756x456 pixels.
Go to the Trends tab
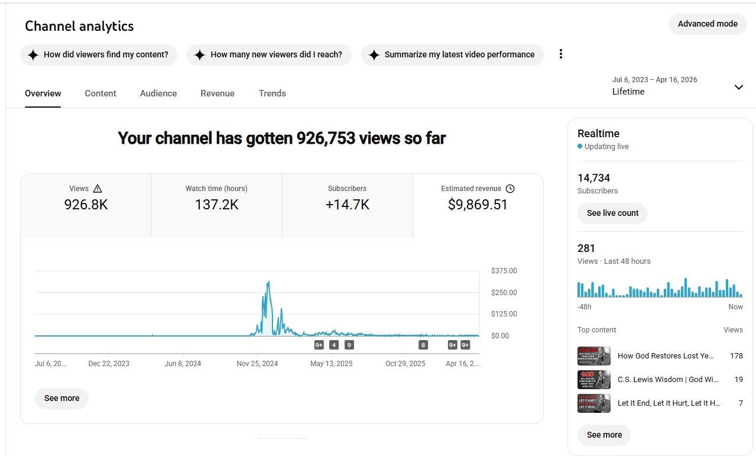point(272,93)
